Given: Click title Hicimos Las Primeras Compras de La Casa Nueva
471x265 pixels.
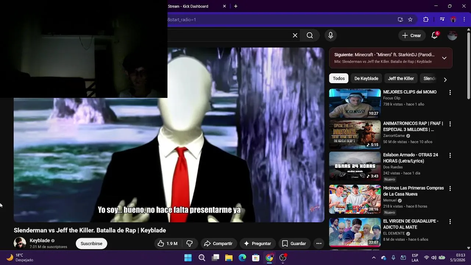Looking at the screenshot, I should pos(413,191).
